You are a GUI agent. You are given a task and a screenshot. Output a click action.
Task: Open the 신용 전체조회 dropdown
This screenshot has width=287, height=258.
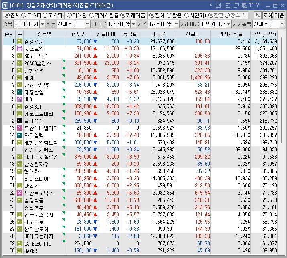click(x=88, y=24)
